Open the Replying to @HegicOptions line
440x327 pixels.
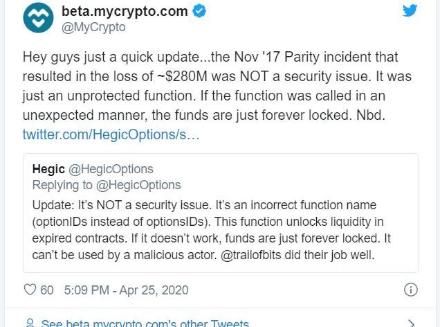[x=107, y=185]
